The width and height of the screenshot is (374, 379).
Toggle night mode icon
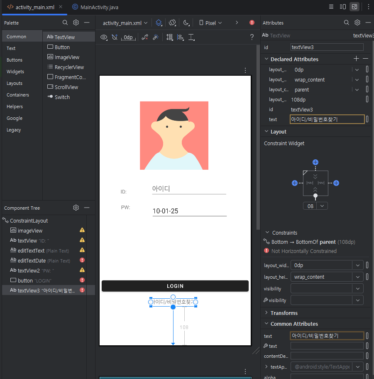click(186, 23)
